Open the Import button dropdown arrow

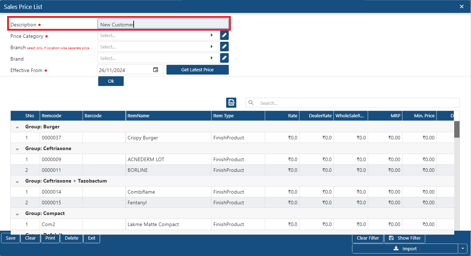[463, 249]
